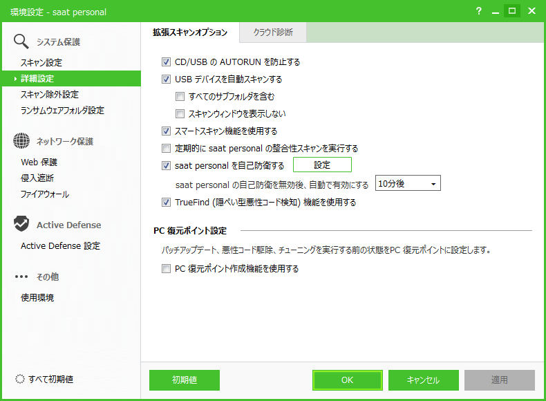Open ファイアウォール in the sidebar
The height and width of the screenshot is (401, 546).
[44, 194]
